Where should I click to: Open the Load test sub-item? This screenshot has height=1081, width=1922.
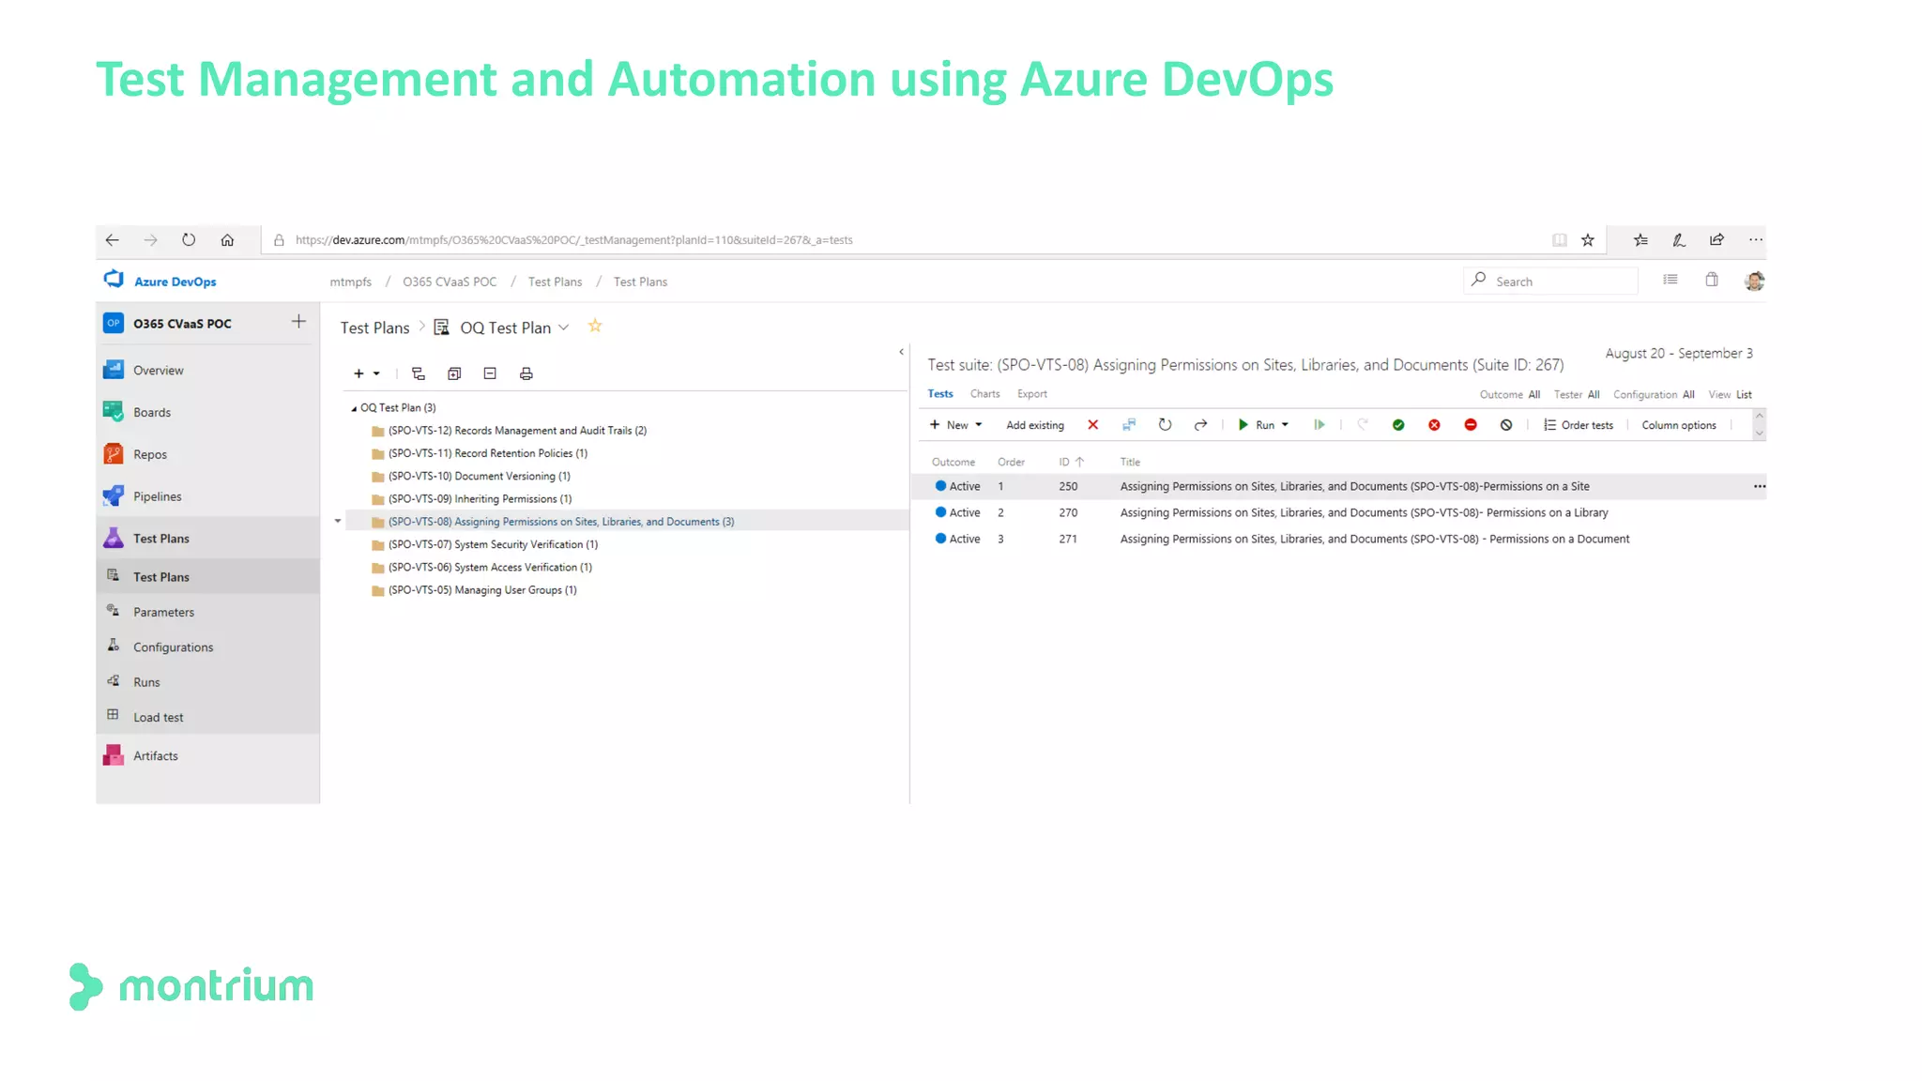(x=208, y=717)
